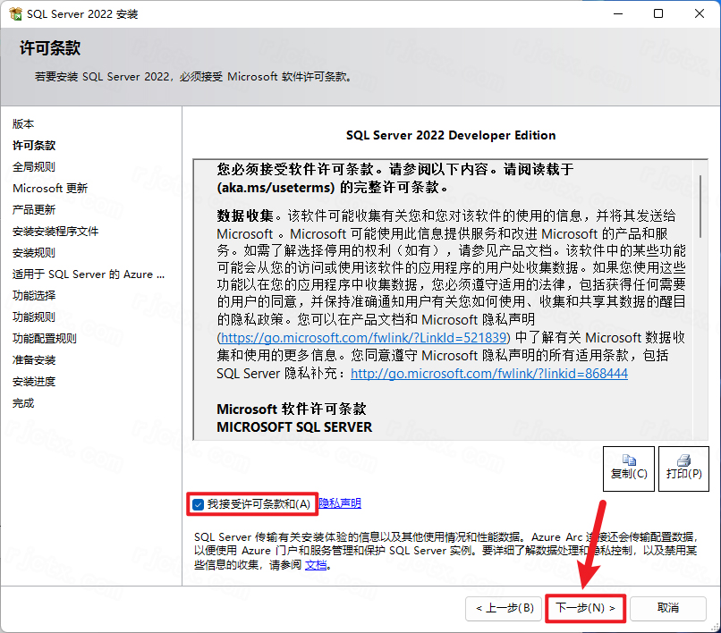Select 功能选择 step in sidebar
This screenshot has height=633, width=721.
pos(34,295)
